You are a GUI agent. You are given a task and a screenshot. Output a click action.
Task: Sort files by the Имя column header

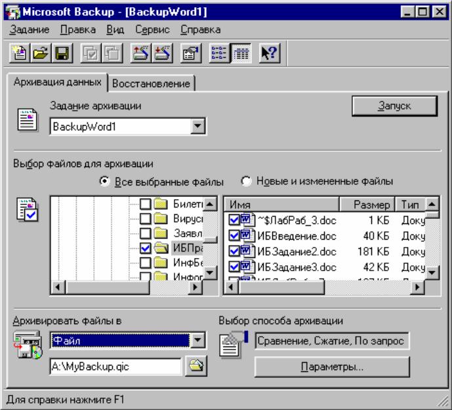[281, 204]
